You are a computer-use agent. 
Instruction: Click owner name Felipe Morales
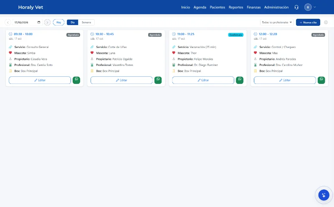coord(204,59)
